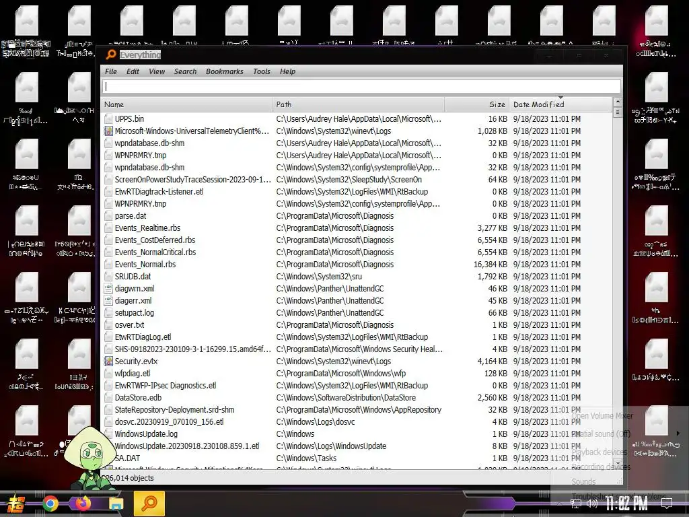Open the Bookmarks menu
689x517 pixels.
224,71
